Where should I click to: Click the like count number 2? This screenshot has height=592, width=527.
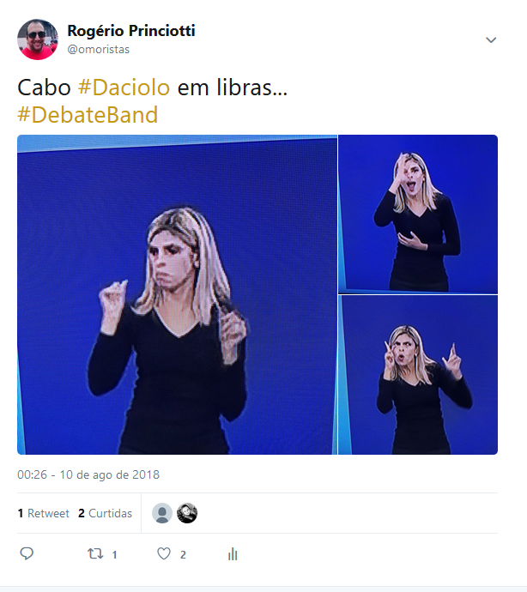(x=183, y=554)
